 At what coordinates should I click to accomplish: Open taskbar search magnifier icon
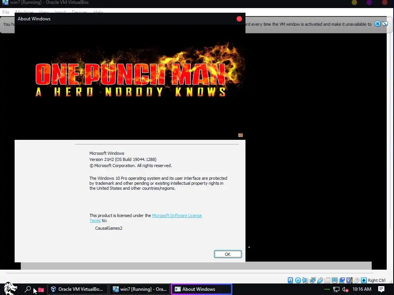point(28,289)
